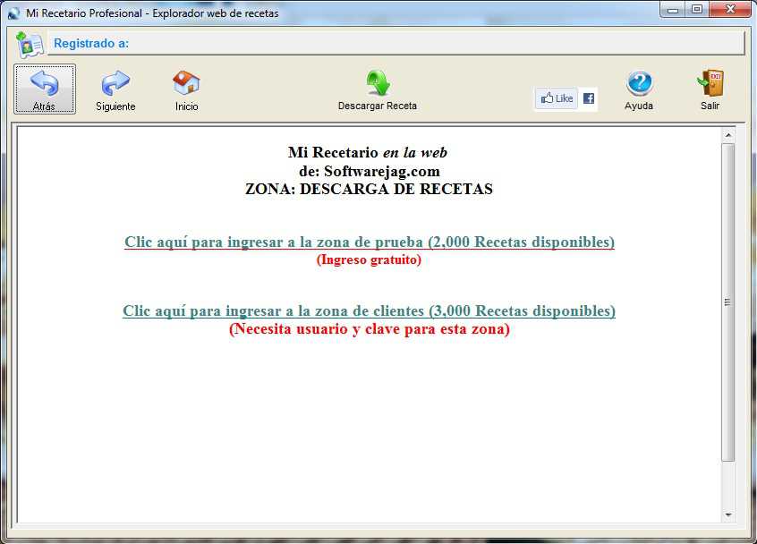Open the Inicio home page

click(186, 90)
